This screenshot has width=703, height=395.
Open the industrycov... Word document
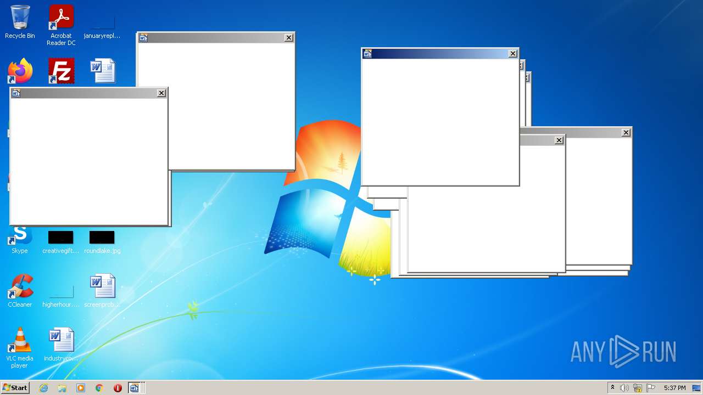(x=61, y=345)
